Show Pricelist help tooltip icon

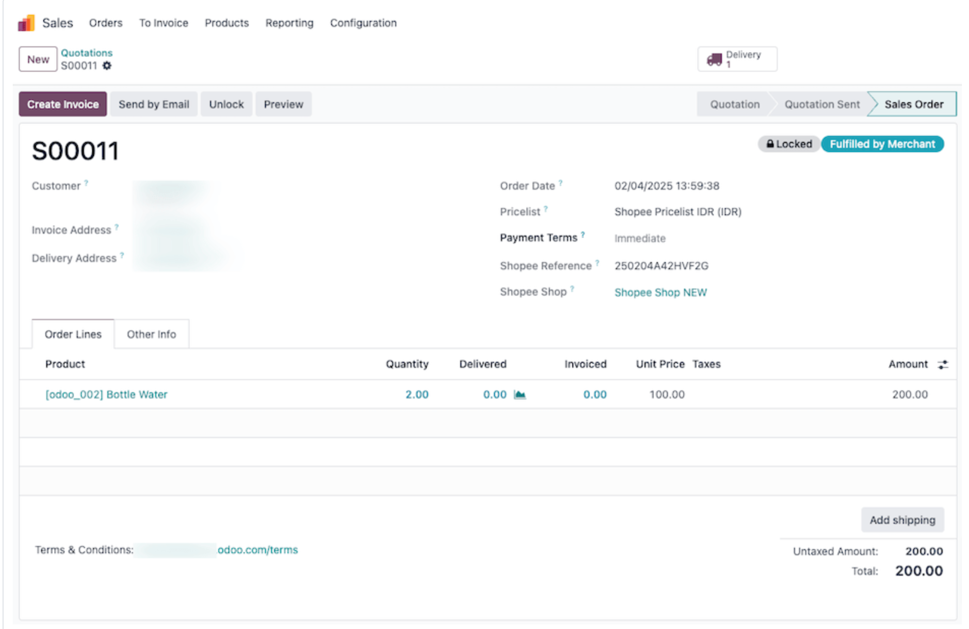pyautogui.click(x=546, y=209)
